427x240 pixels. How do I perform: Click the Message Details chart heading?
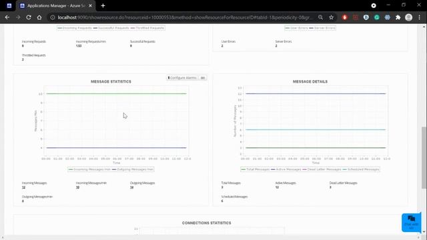click(x=310, y=81)
